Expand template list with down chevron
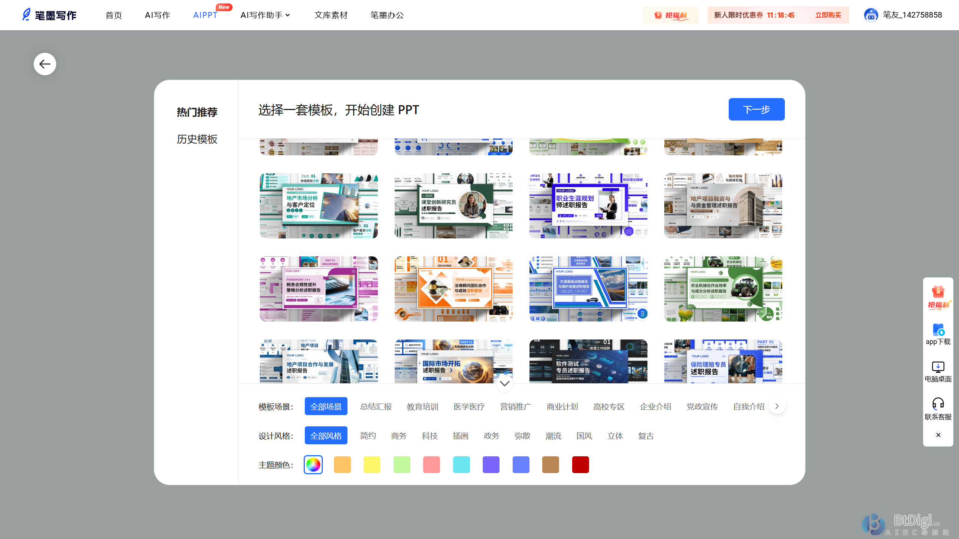This screenshot has height=539, width=959. click(504, 383)
